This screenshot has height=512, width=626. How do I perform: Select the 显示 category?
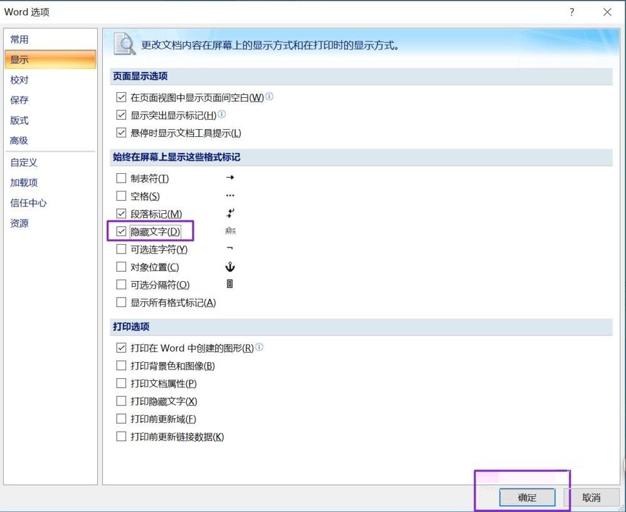(50, 60)
